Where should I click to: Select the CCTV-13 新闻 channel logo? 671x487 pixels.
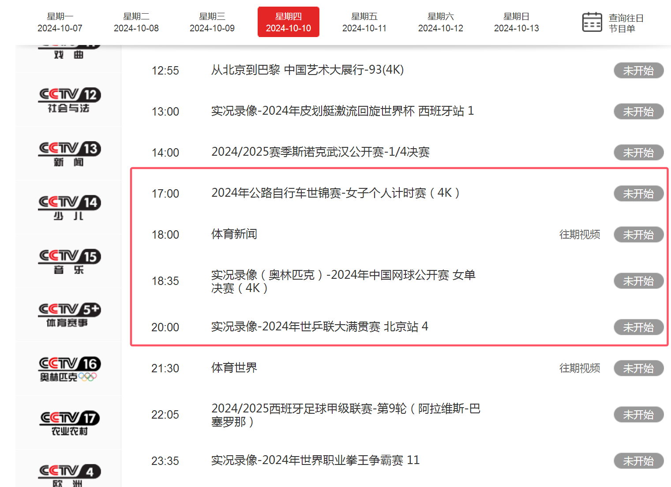click(69, 154)
